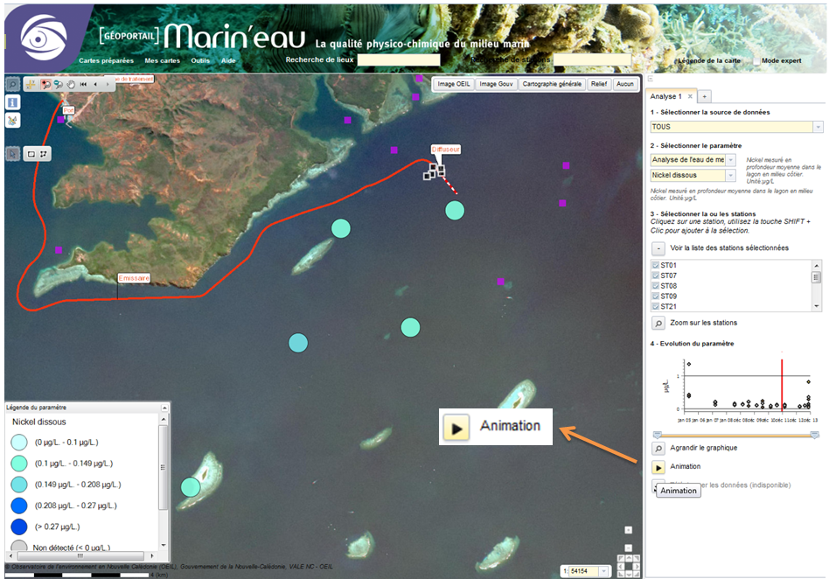Toggle the ST21 station checkbox
Viewport: 829px width, 579px height.
pyautogui.click(x=656, y=307)
